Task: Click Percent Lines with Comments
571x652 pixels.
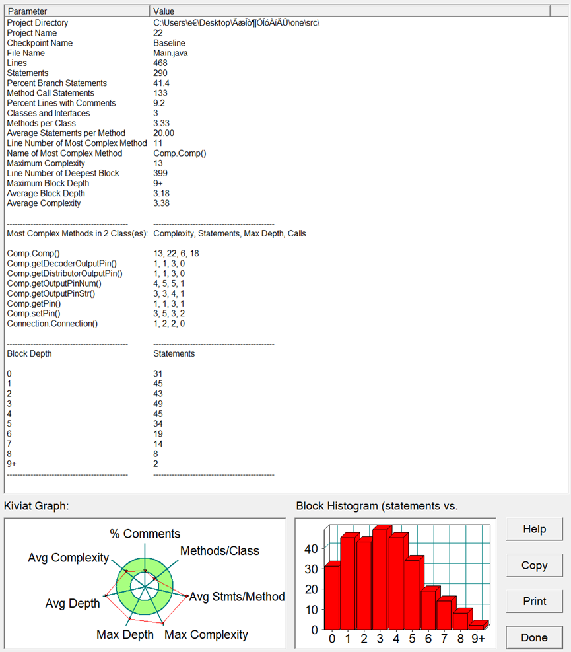Action: click(x=61, y=102)
